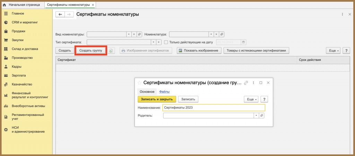The image size is (355, 156).
Task: Click the Финансовый результат chart icon
Action: (6, 95)
